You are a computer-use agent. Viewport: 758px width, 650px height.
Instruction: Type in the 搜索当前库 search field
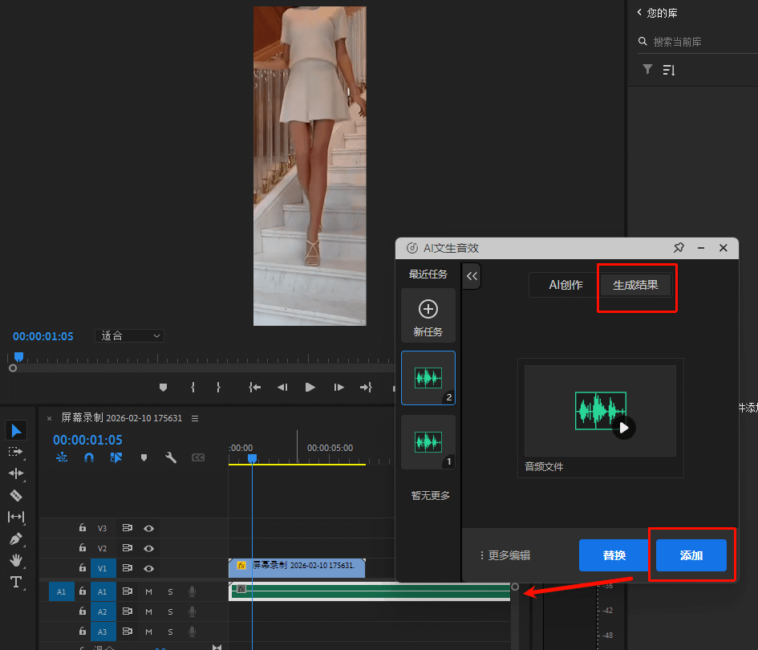point(690,42)
